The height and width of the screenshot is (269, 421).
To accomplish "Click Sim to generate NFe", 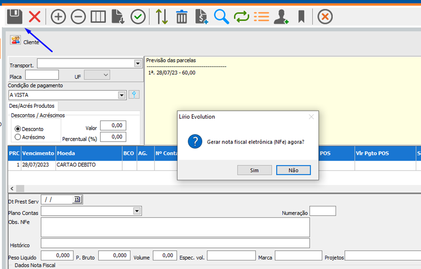I will click(254, 170).
